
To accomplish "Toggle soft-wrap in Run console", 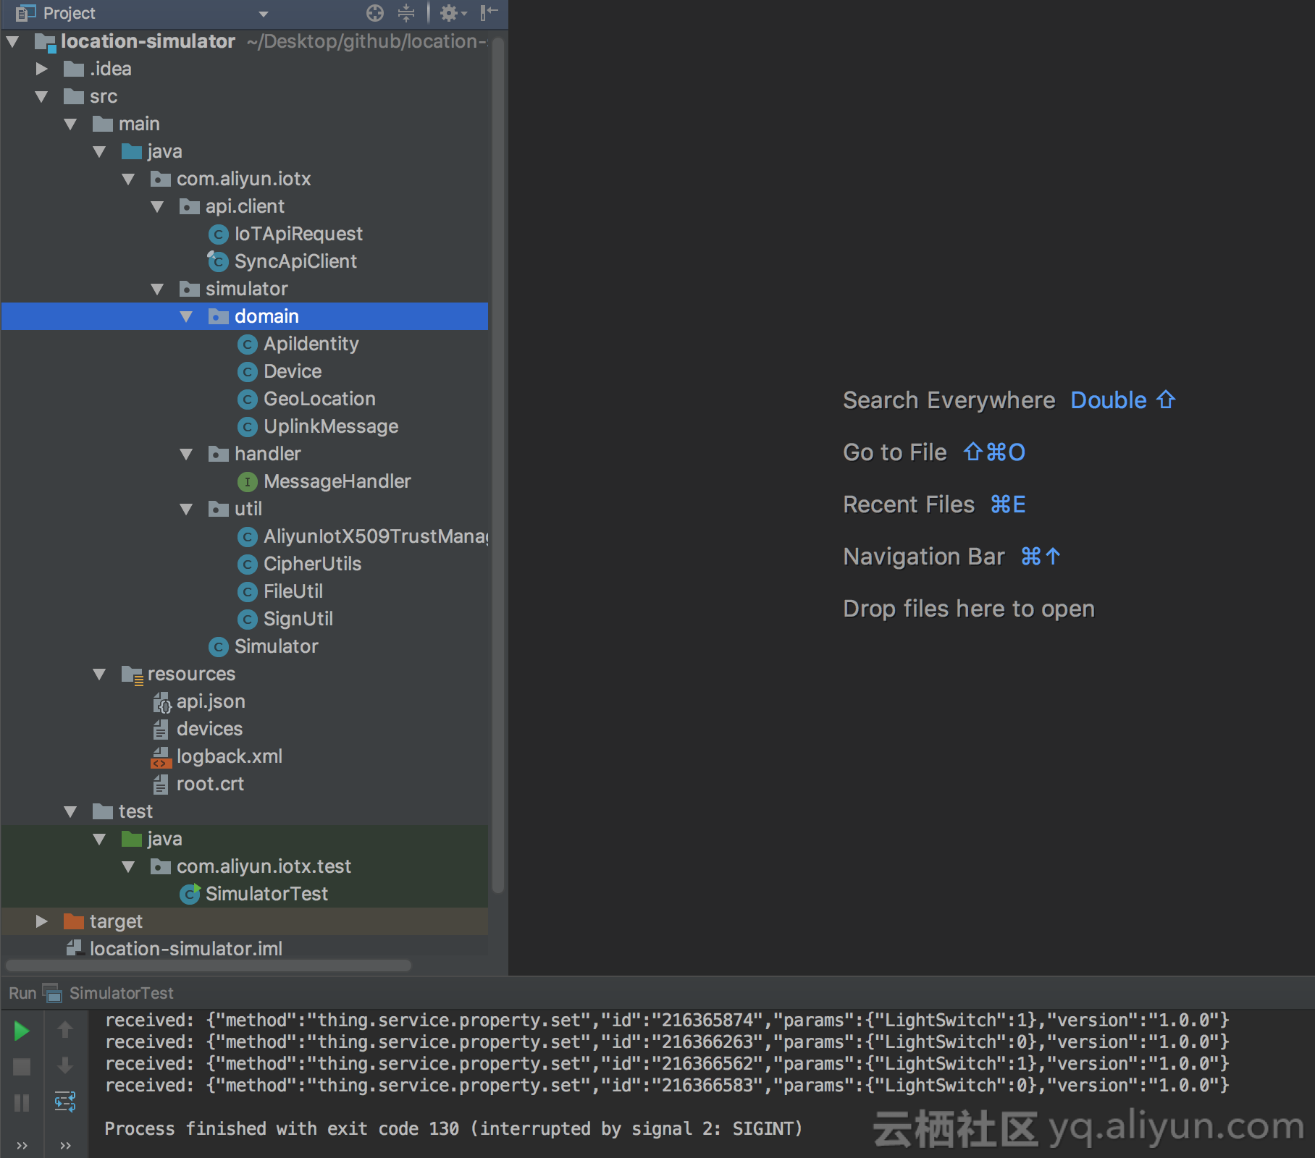I will tap(65, 1102).
